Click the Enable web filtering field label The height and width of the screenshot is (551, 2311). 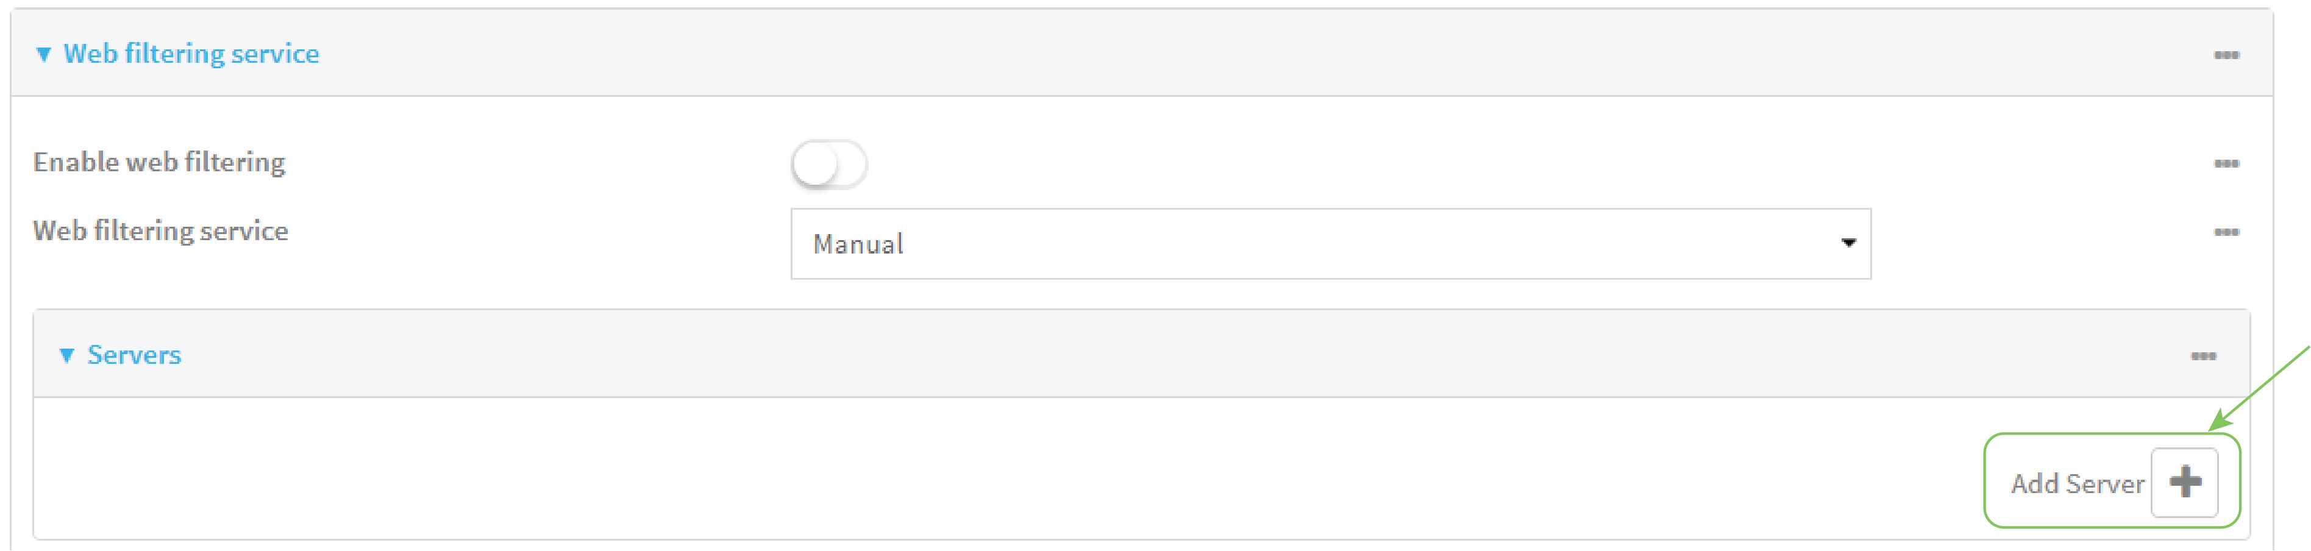click(x=160, y=162)
